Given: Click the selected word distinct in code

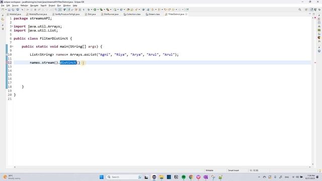Looking at the screenshot, I should 68,62.
